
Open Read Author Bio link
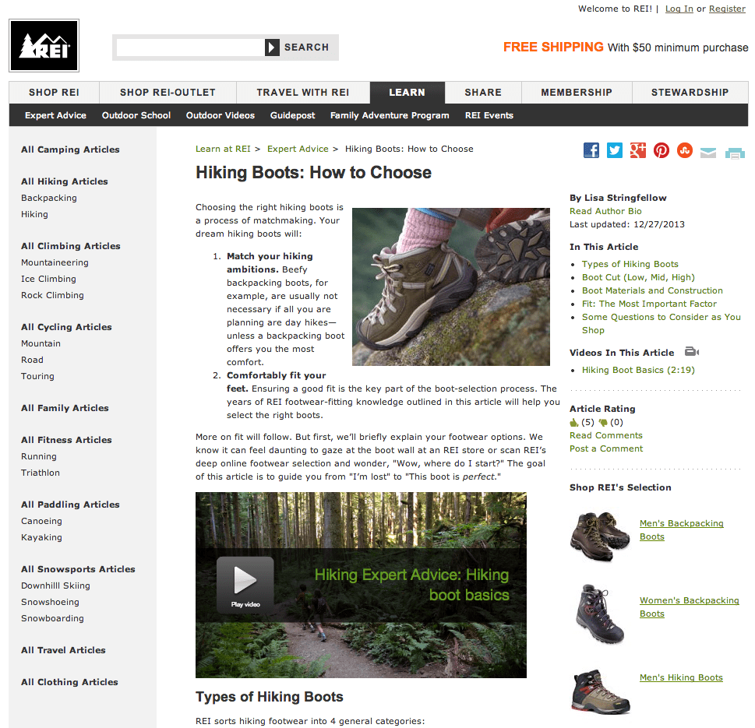click(605, 211)
